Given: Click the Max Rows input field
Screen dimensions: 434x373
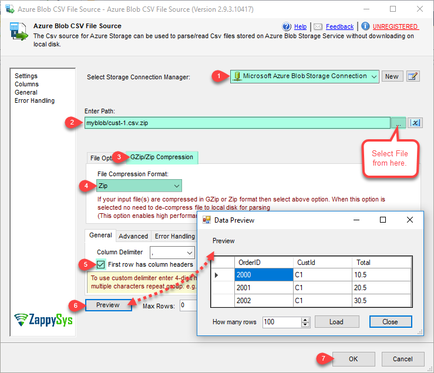Looking at the screenshot, I should (188, 305).
